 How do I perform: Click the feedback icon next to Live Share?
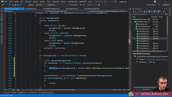[x=159, y=5]
